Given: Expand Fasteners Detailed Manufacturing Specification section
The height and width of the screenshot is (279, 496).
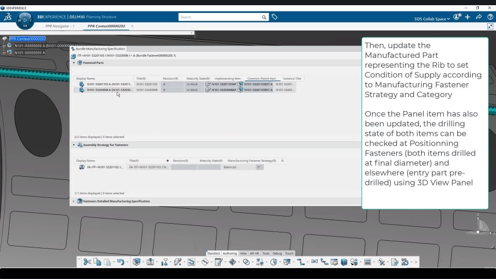Looking at the screenshot, I should coord(74,201).
